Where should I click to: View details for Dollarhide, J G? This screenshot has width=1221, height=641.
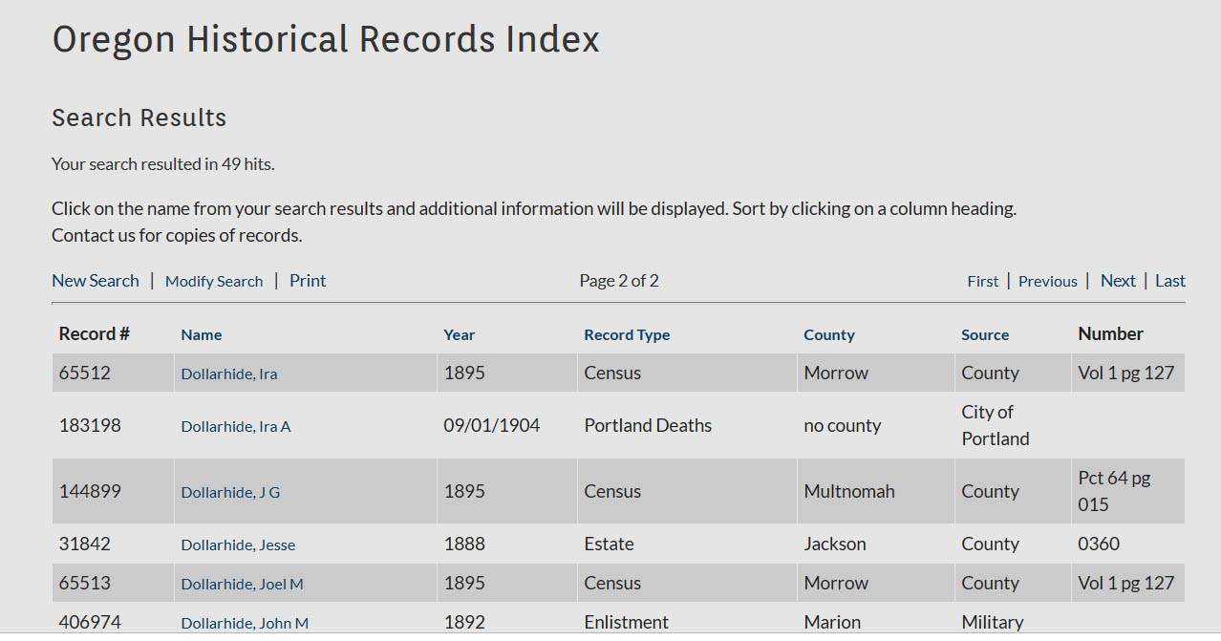point(230,493)
